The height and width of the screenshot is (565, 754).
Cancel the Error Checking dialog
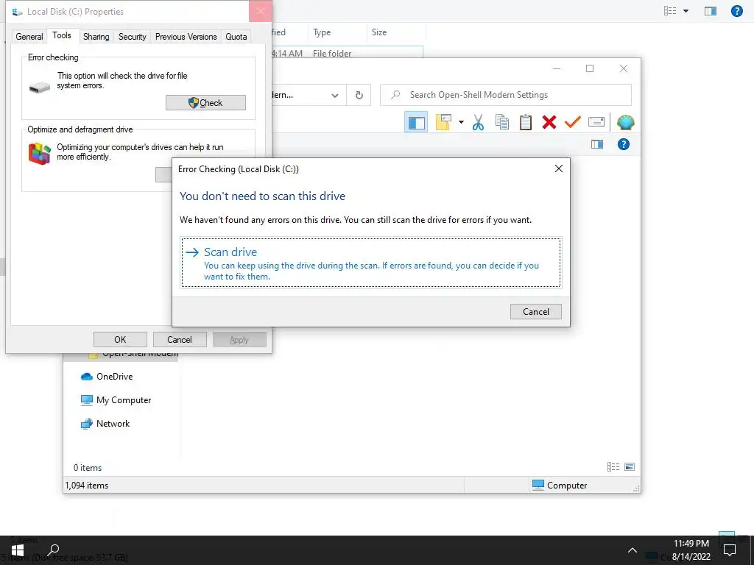coord(536,312)
